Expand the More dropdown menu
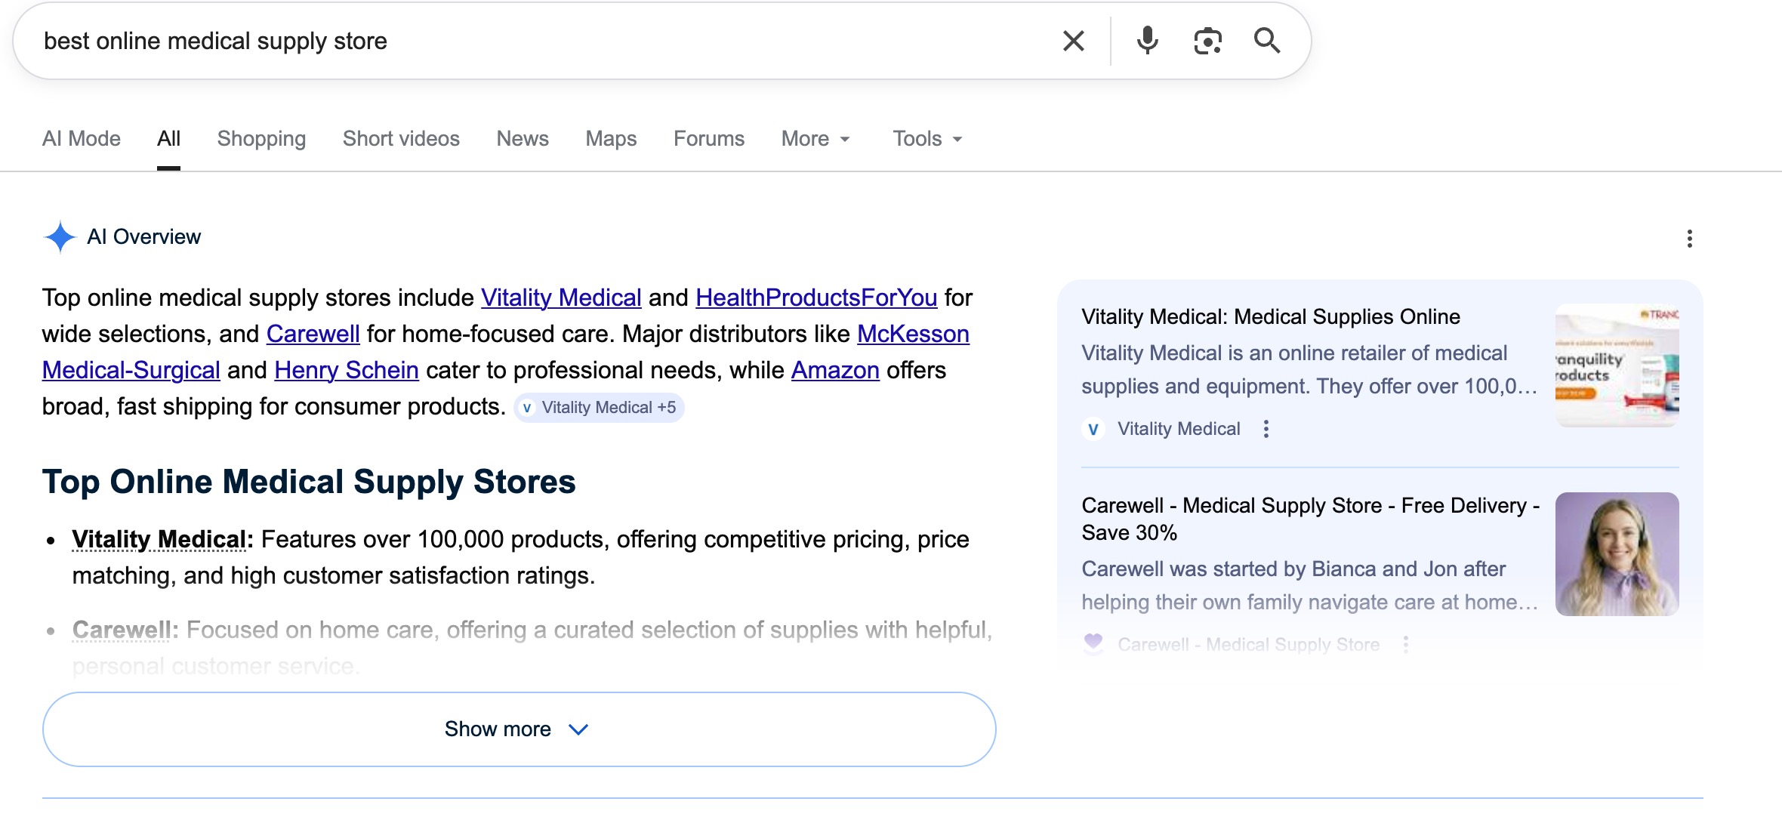1782x820 pixels. coord(815,139)
